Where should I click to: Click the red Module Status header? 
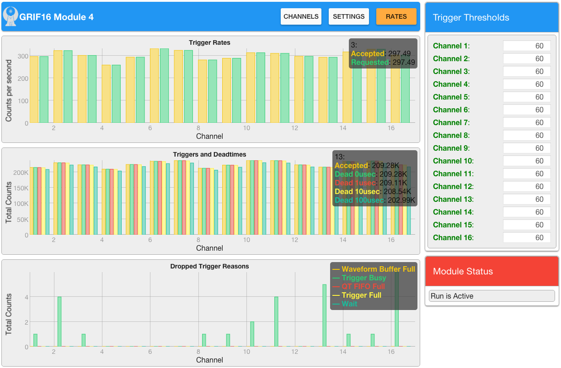pyautogui.click(x=492, y=271)
